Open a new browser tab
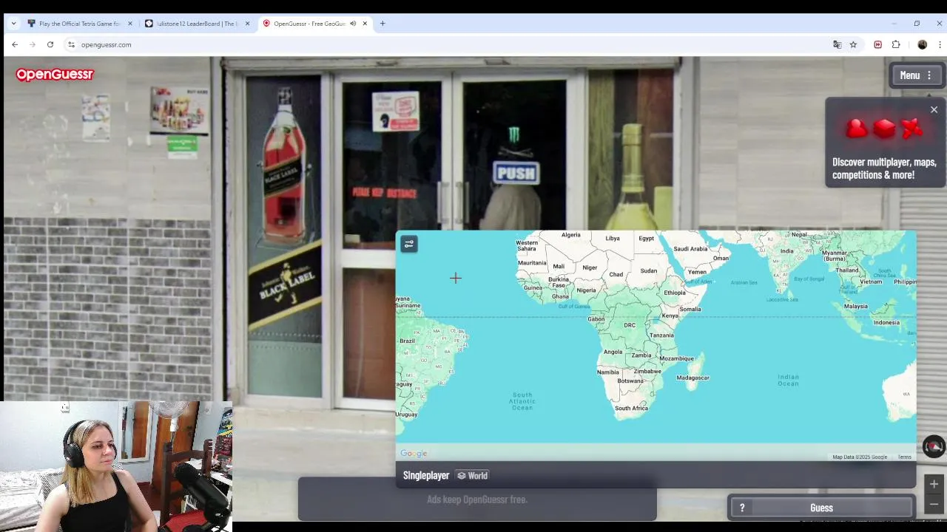947x532 pixels. (x=382, y=24)
